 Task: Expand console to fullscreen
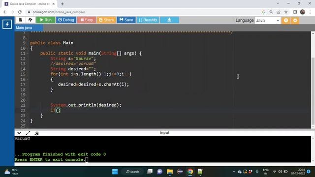pos(28,133)
